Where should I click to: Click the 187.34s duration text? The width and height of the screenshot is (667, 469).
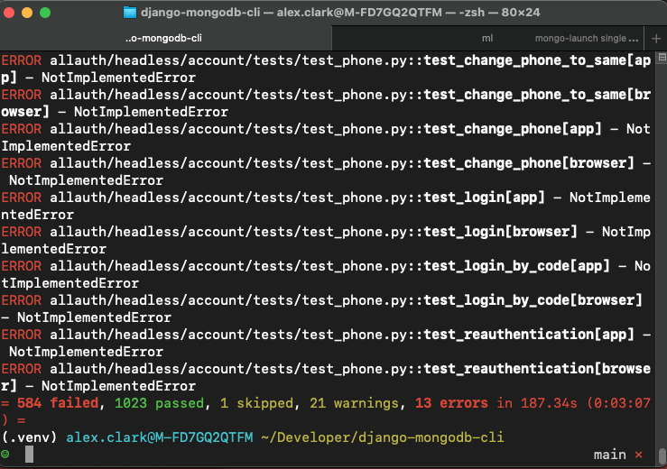click(x=549, y=402)
